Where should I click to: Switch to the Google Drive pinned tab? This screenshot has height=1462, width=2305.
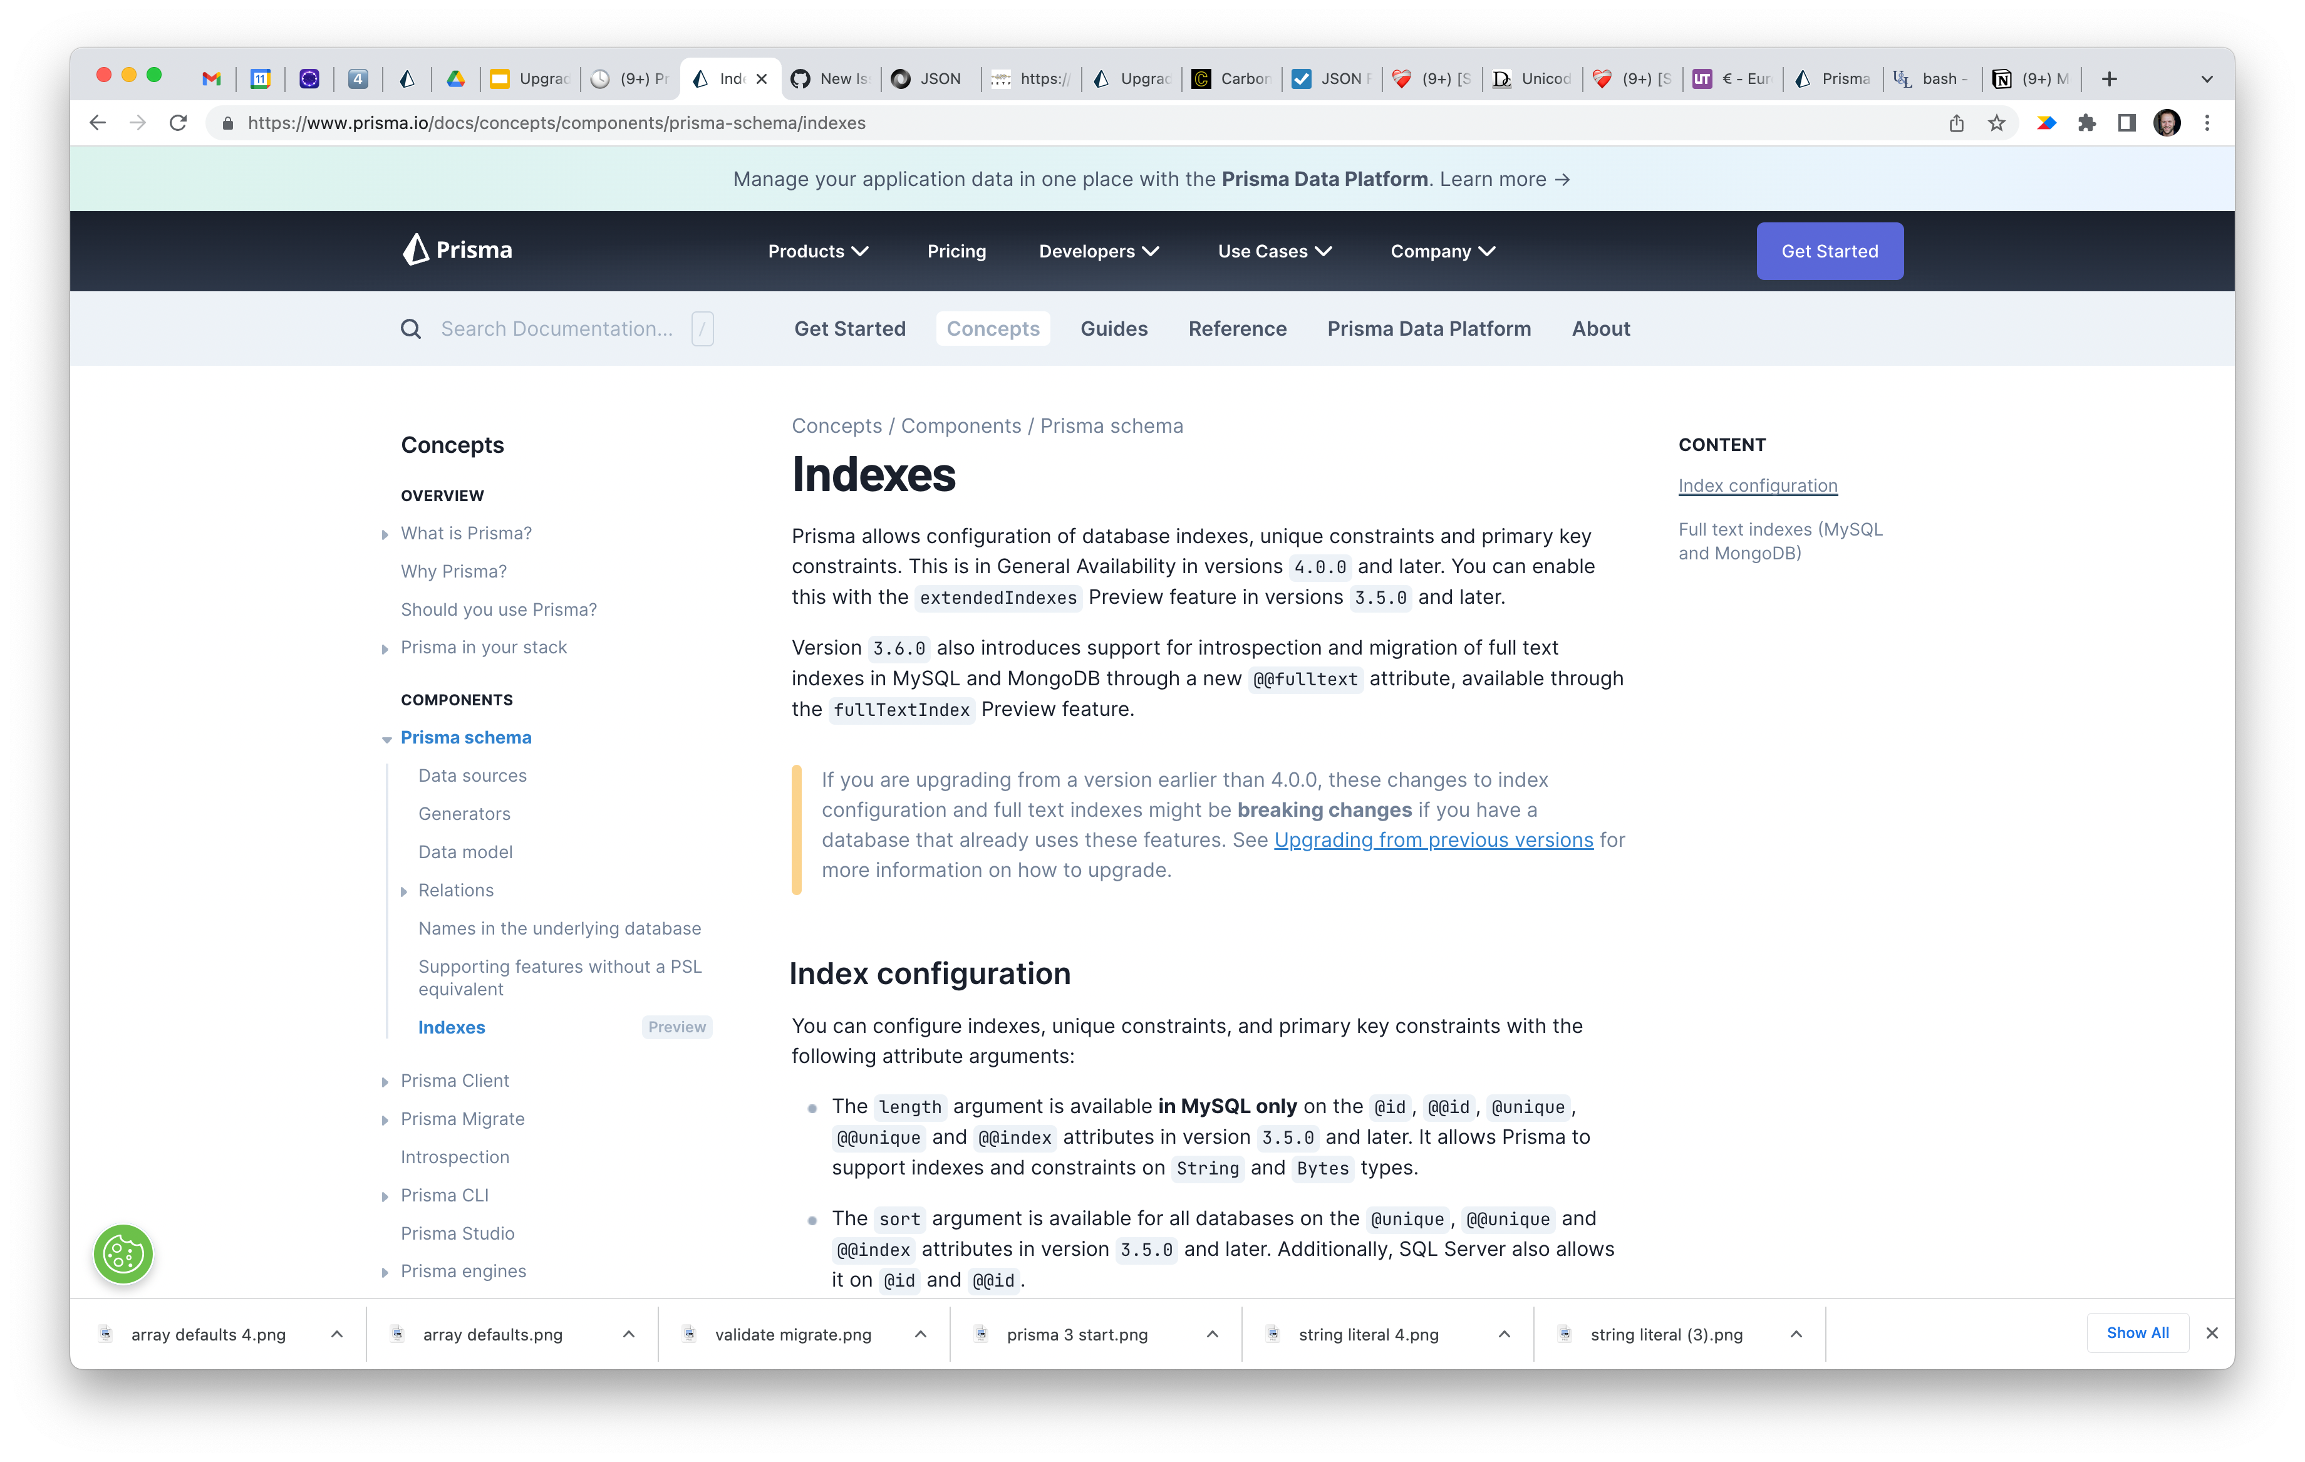(455, 78)
